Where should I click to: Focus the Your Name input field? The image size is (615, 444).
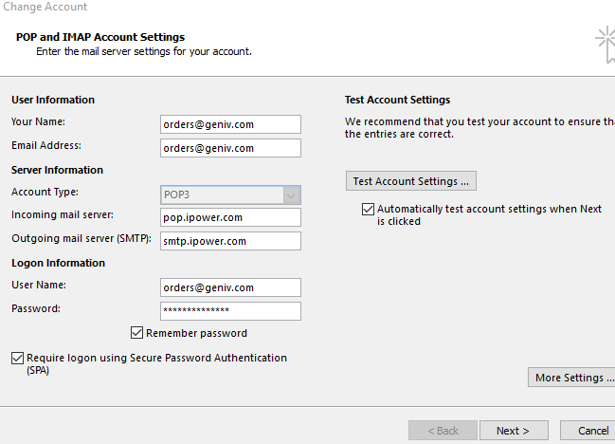(x=230, y=124)
